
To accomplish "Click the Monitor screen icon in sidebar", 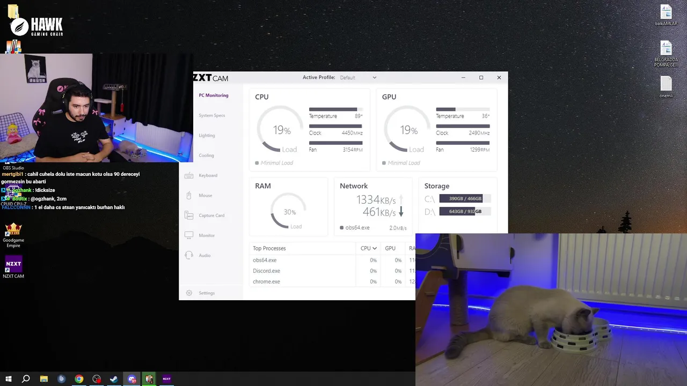I will 189,235.
